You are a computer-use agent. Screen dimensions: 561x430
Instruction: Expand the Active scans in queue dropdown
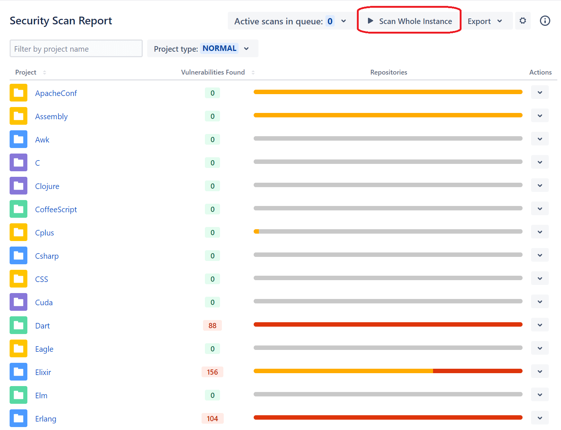point(344,21)
